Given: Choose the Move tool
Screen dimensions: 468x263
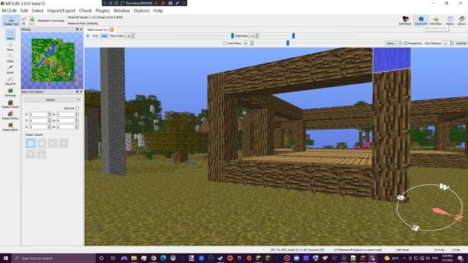Looking at the screenshot, I should (x=10, y=46).
